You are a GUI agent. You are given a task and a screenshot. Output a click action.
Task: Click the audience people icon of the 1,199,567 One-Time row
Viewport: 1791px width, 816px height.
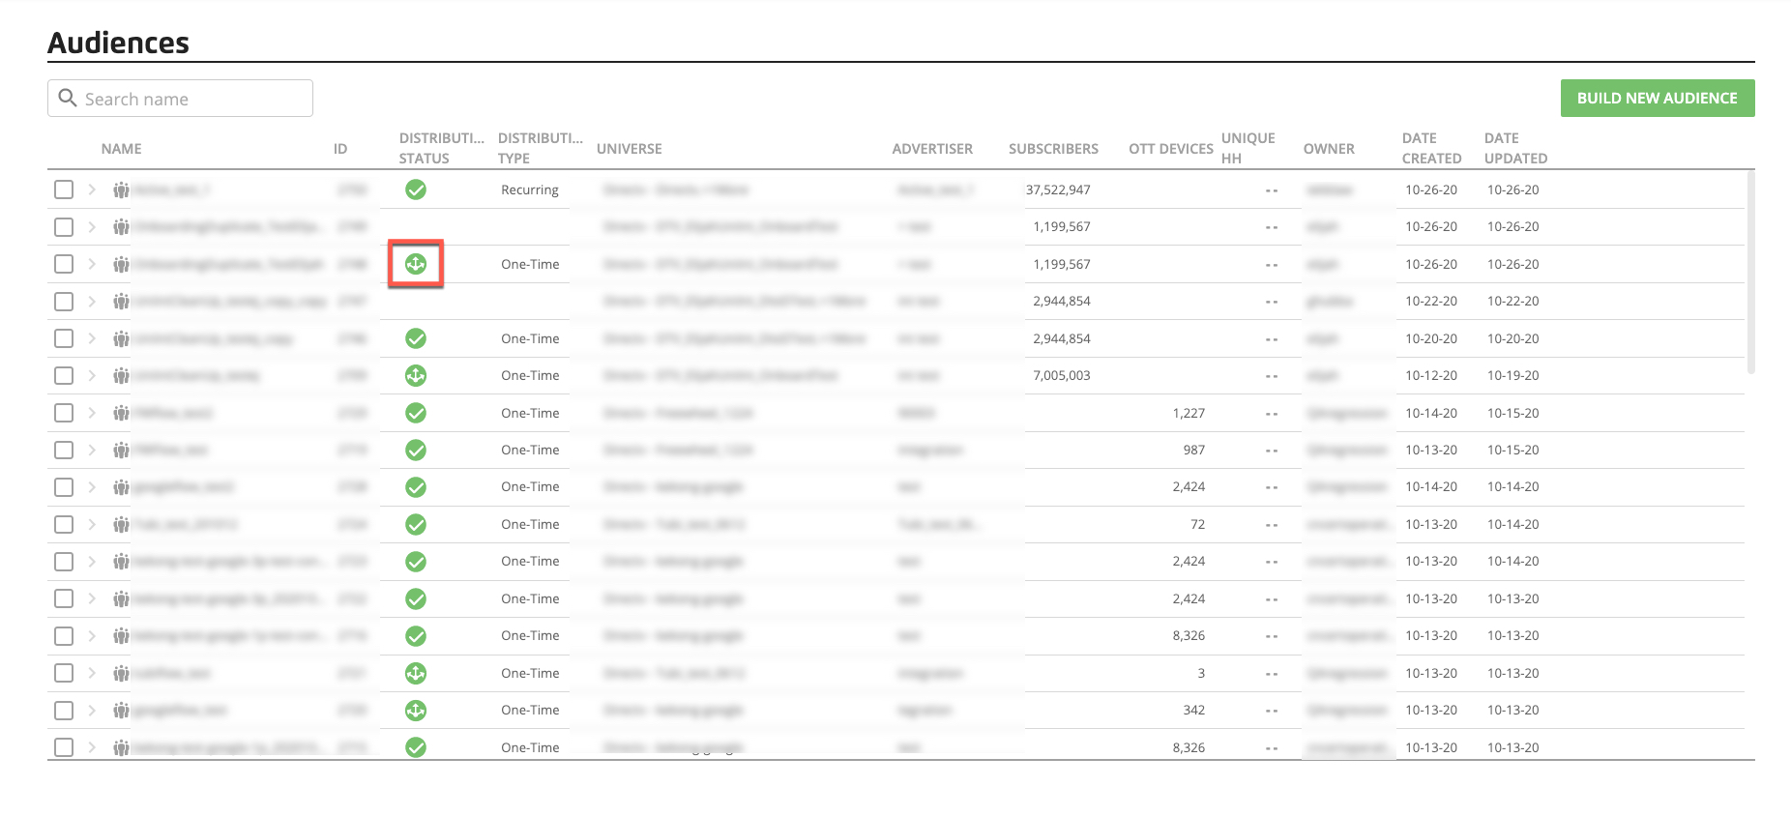coord(121,265)
